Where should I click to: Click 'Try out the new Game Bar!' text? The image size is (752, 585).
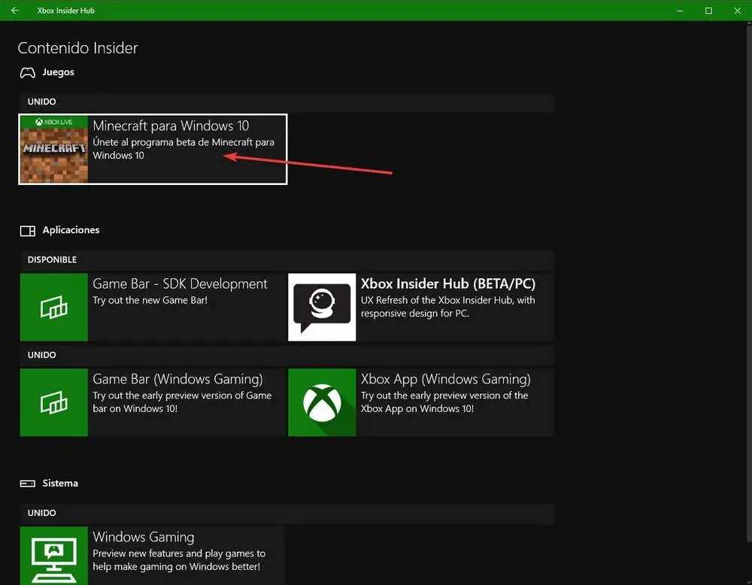tap(150, 300)
